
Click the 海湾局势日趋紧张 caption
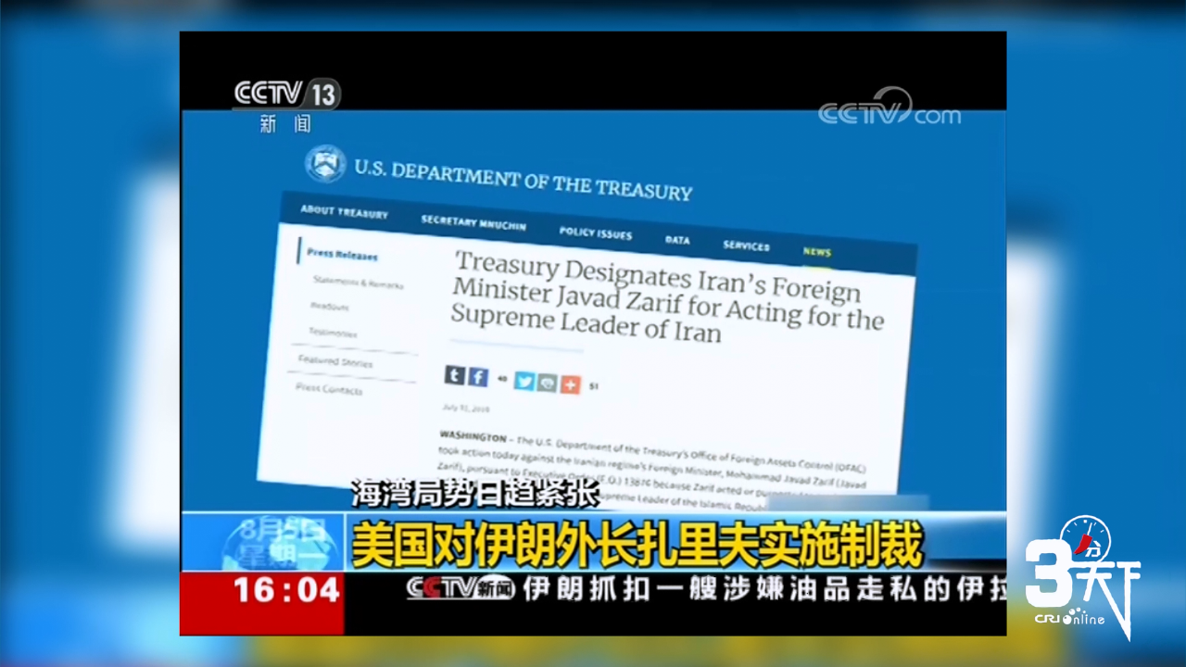(x=475, y=493)
